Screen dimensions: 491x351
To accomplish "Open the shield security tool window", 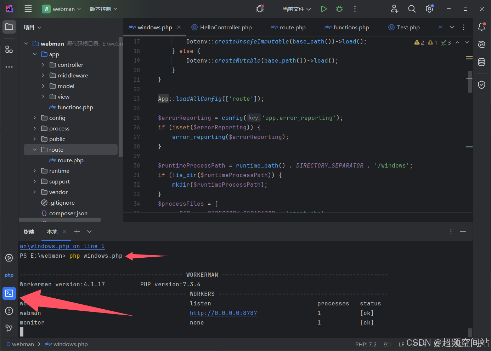I will pos(482,85).
